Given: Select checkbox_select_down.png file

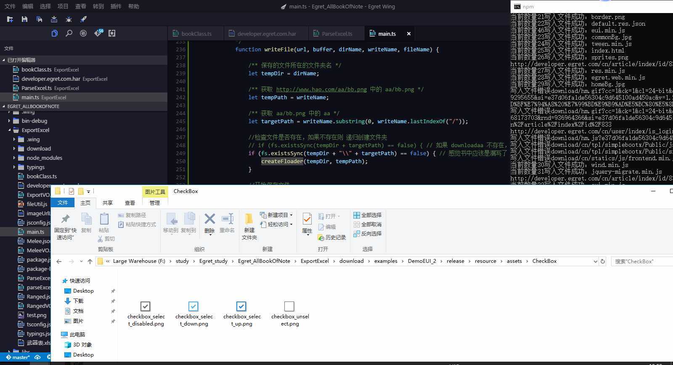Looking at the screenshot, I should 194,314.
